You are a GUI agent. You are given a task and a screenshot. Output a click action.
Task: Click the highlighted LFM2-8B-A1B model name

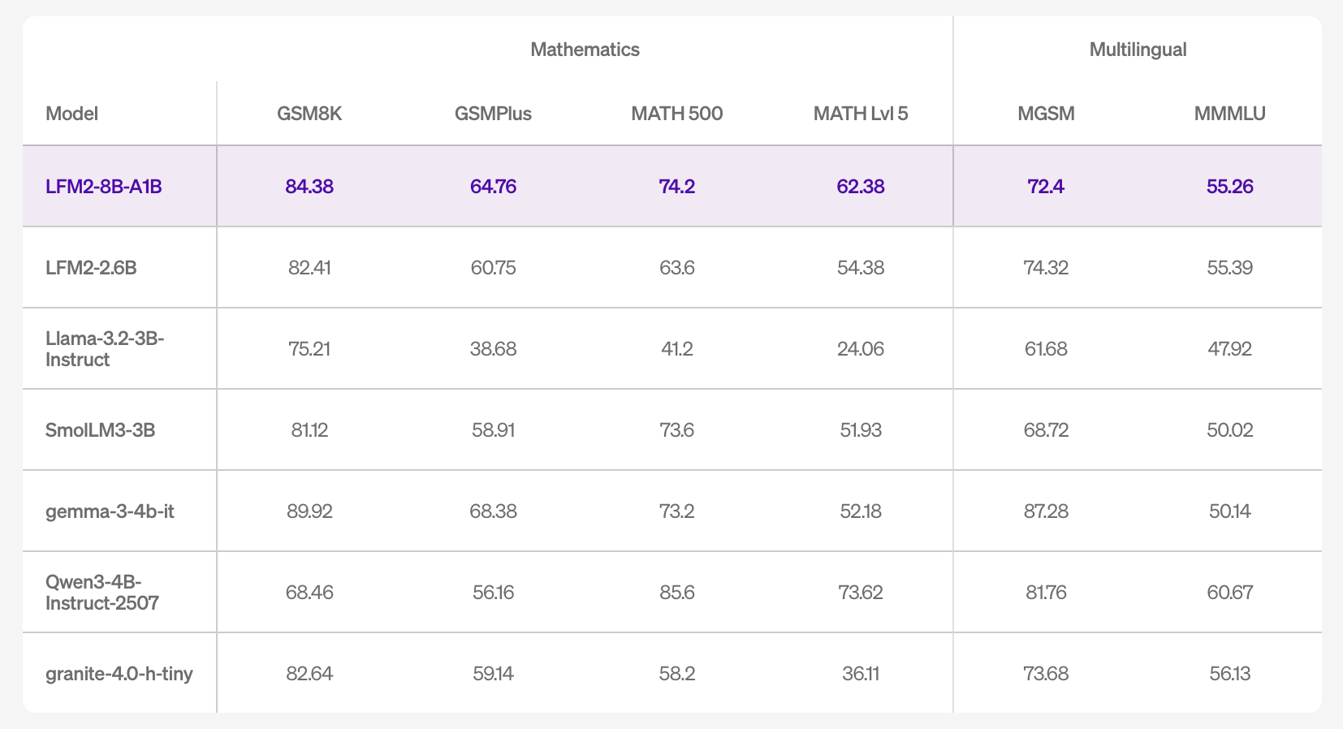[104, 187]
